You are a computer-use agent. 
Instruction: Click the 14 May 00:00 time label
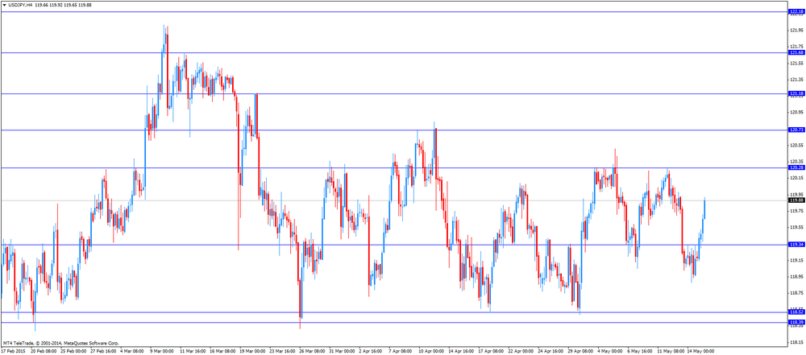click(700, 352)
